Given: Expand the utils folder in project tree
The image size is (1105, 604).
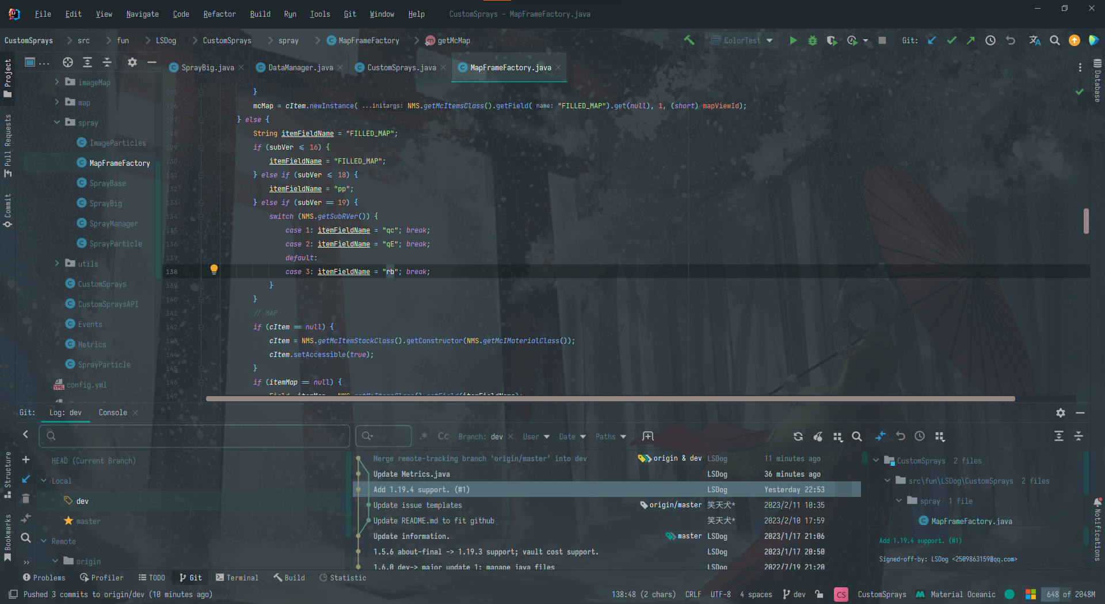Looking at the screenshot, I should tap(57, 264).
